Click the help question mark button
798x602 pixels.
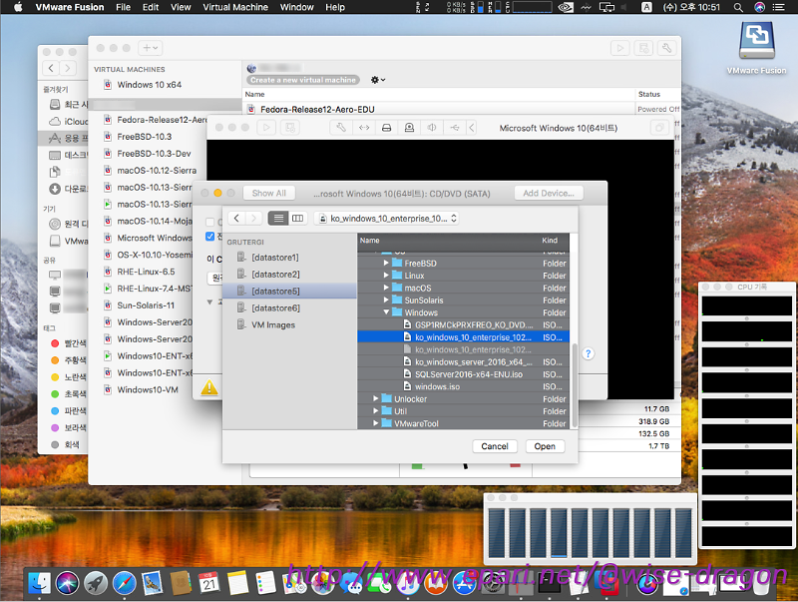[588, 353]
